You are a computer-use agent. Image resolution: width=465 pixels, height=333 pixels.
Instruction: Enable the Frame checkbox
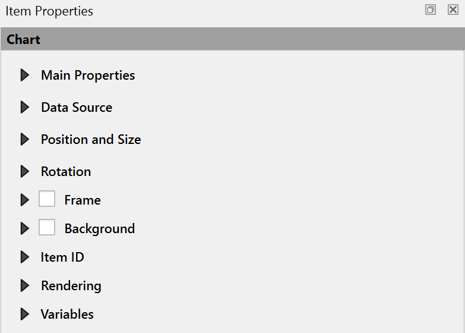point(47,199)
